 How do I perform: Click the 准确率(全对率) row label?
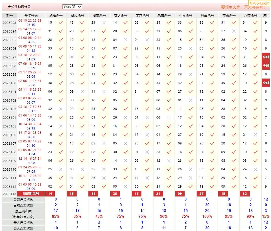point(23,217)
